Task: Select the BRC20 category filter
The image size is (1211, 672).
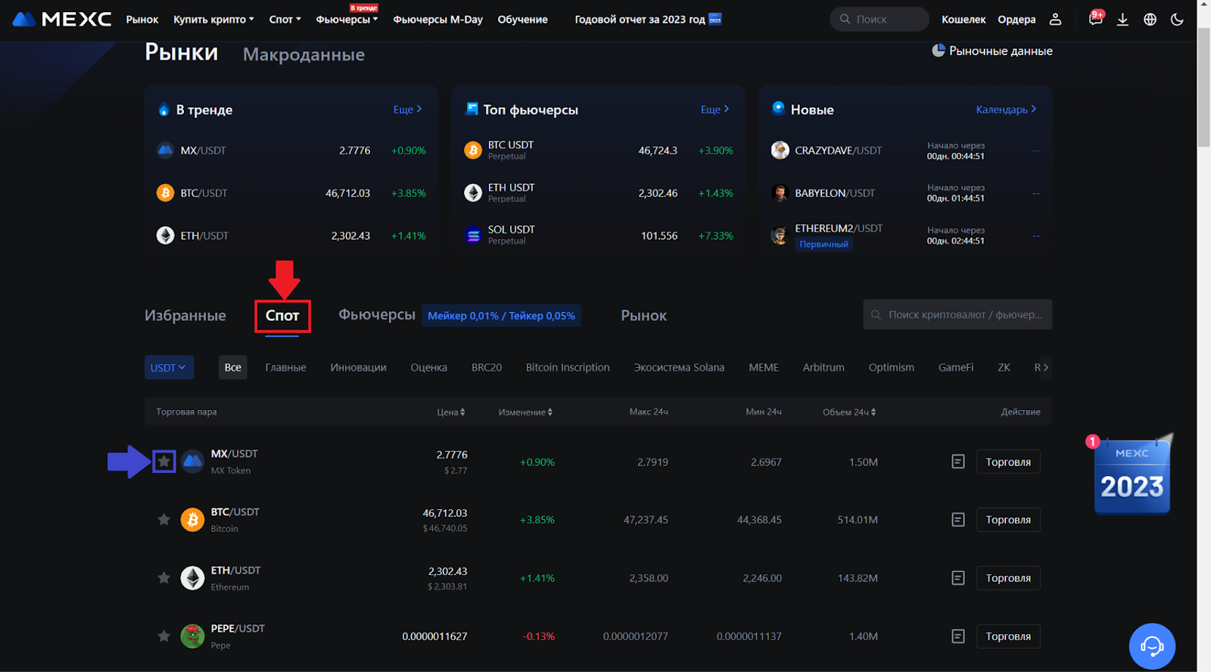Action: coord(487,367)
